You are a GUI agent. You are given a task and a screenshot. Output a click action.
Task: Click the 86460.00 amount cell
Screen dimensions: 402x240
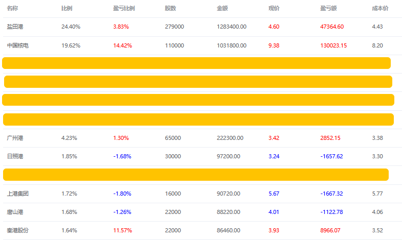pos(229,230)
